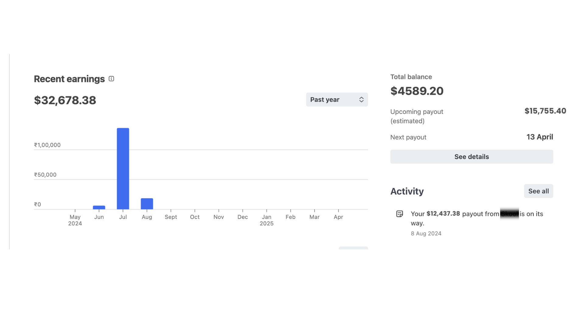Viewport: 584px width, 328px height.
Task: Click the 8 Aug 2024 activity date
Action: coord(426,234)
